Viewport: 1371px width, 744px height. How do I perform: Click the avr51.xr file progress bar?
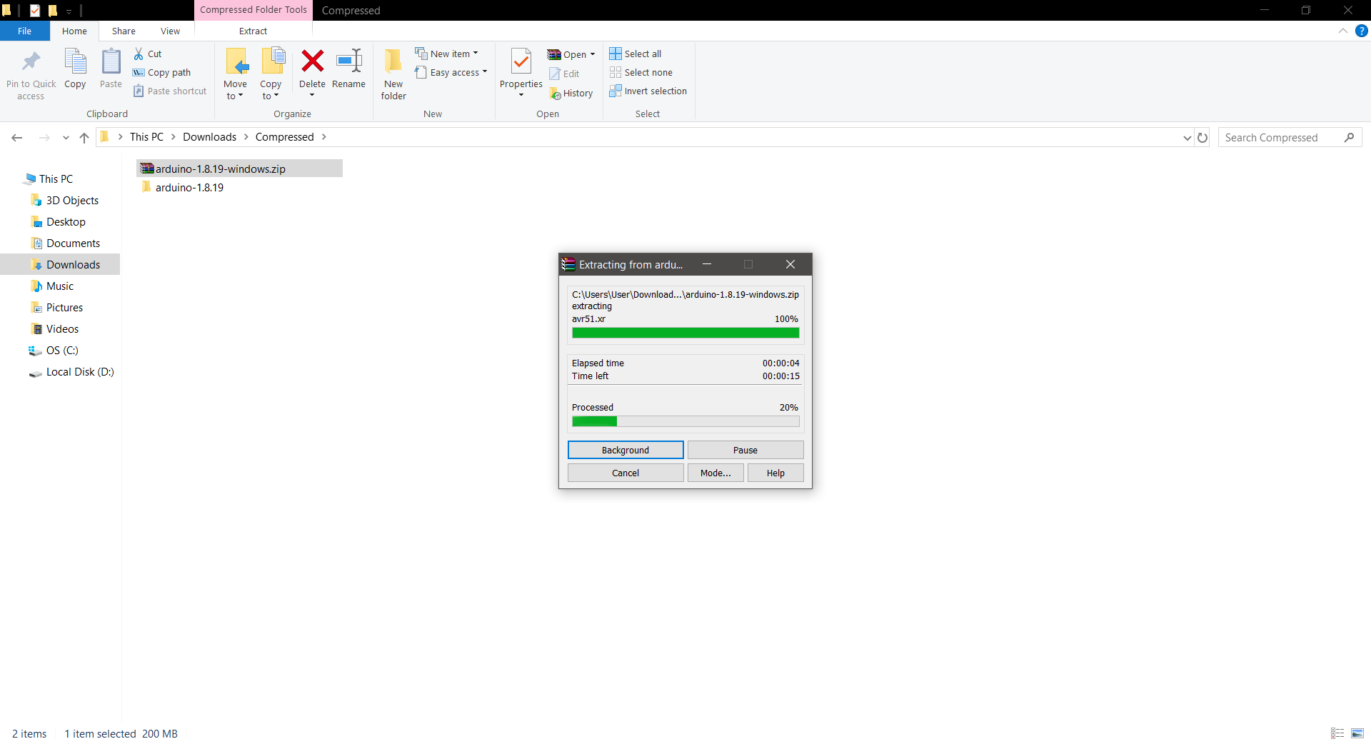pyautogui.click(x=685, y=333)
